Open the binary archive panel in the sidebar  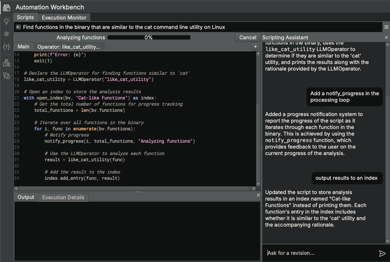click(6, 7)
